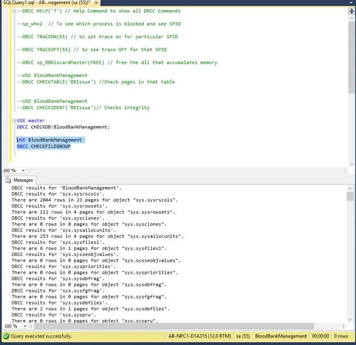Click the green query success status icon
Viewport: 356px width, 345px height.
6,336
